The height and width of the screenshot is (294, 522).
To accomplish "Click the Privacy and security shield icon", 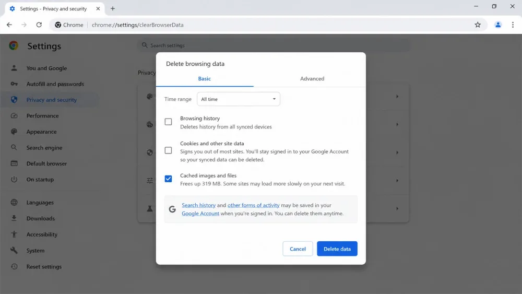I will point(14,100).
